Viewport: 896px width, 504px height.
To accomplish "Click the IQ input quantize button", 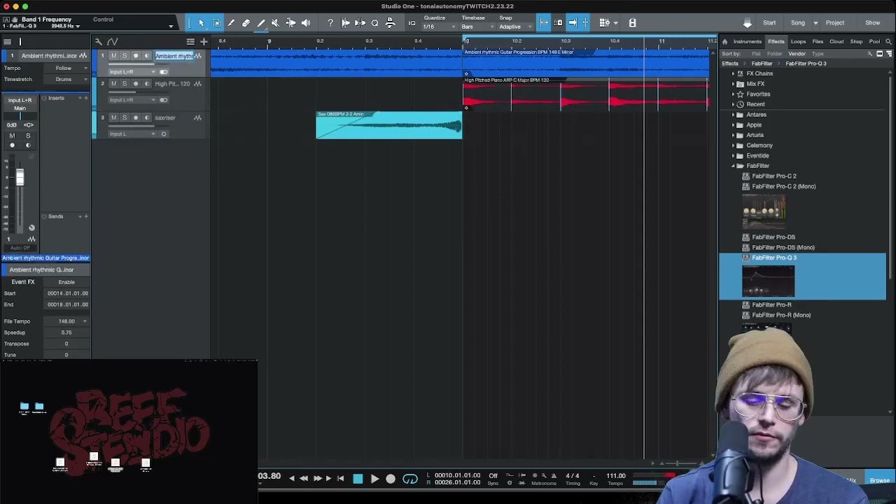I will tap(412, 23).
